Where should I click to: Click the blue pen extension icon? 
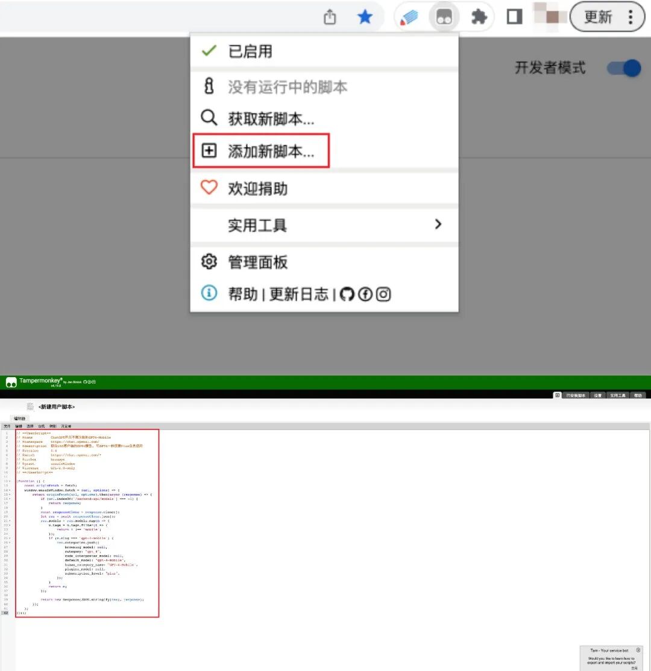(409, 17)
